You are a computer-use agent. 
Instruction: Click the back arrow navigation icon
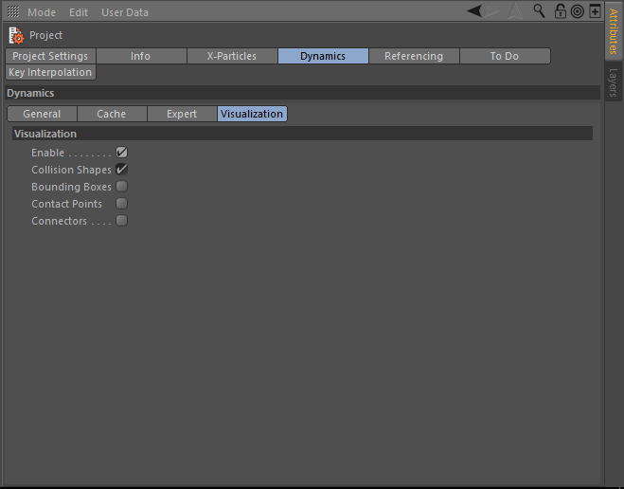pyautogui.click(x=474, y=10)
